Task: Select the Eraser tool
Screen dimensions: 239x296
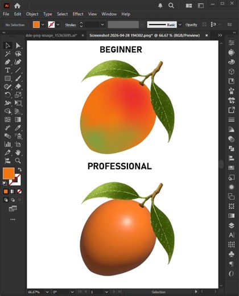Action: coord(18,87)
